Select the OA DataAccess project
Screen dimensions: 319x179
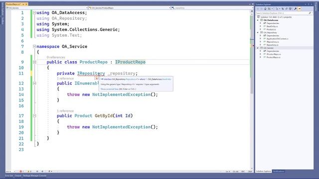click(x=271, y=20)
